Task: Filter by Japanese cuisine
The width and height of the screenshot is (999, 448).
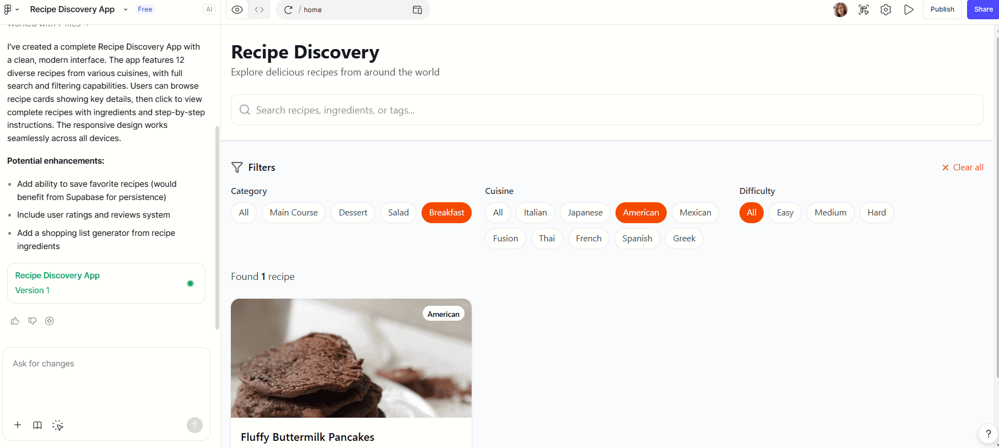Action: (x=585, y=213)
